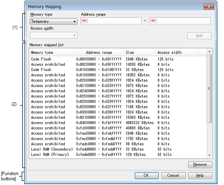Sort by the Address range column header
224x185 pixels.
tap(99, 53)
